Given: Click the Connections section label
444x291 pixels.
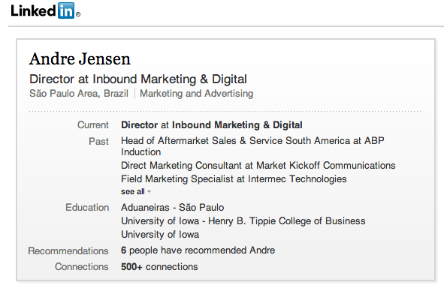Looking at the screenshot, I should (82, 267).
